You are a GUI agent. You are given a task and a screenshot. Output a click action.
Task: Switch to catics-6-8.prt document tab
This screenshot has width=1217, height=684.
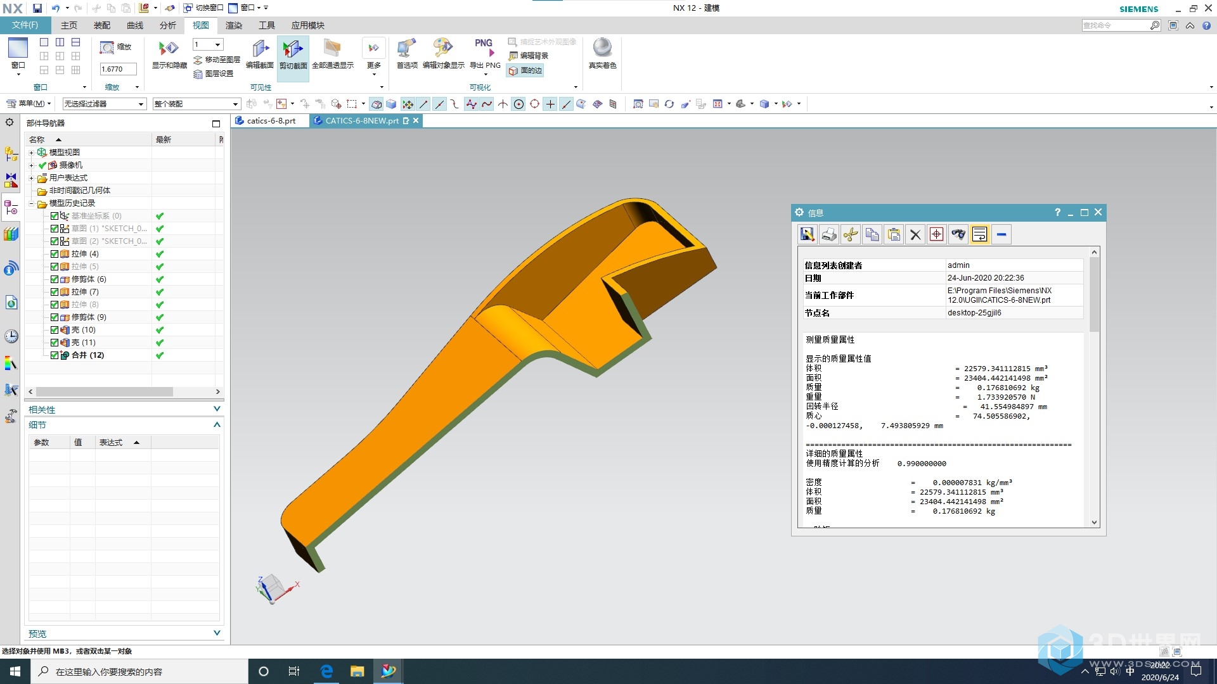271,121
